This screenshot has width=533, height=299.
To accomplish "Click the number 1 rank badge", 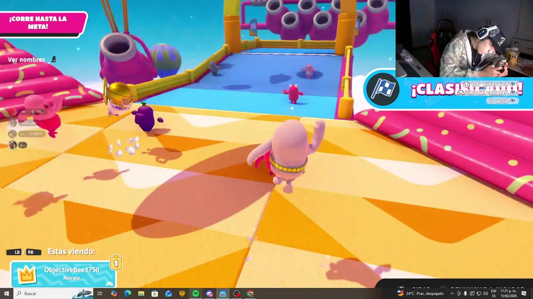I will tap(116, 263).
